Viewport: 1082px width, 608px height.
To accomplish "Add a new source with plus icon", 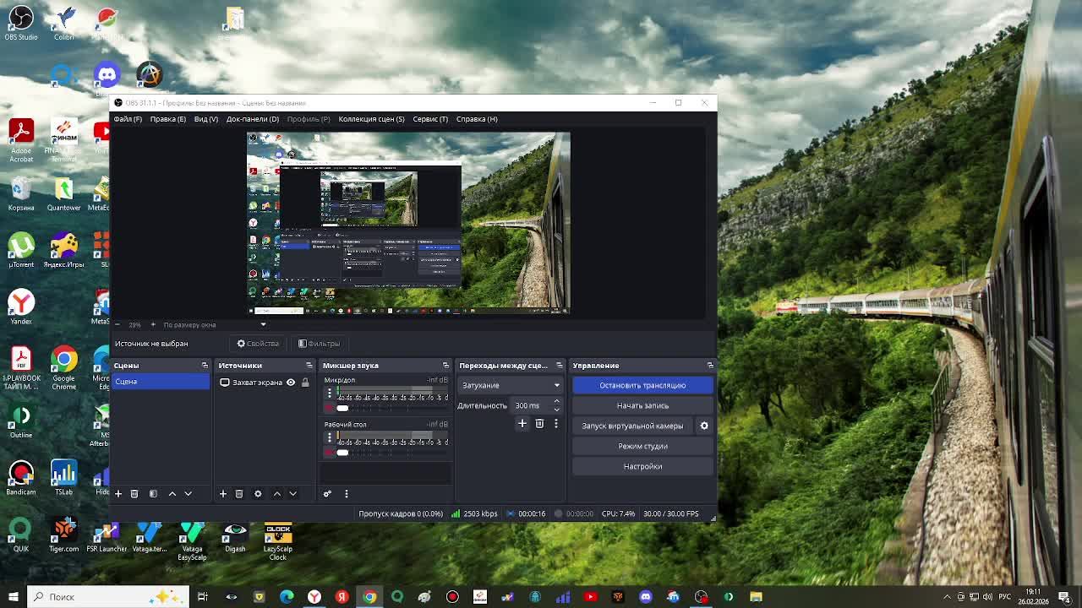I will 223,494.
